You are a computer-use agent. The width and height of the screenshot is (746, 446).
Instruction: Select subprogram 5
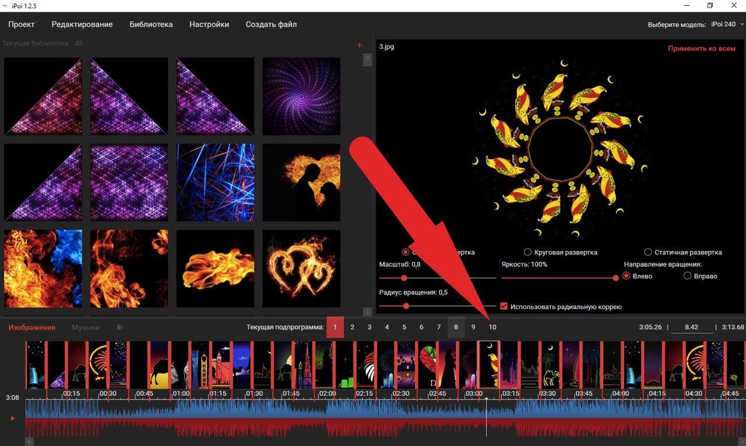click(x=404, y=327)
